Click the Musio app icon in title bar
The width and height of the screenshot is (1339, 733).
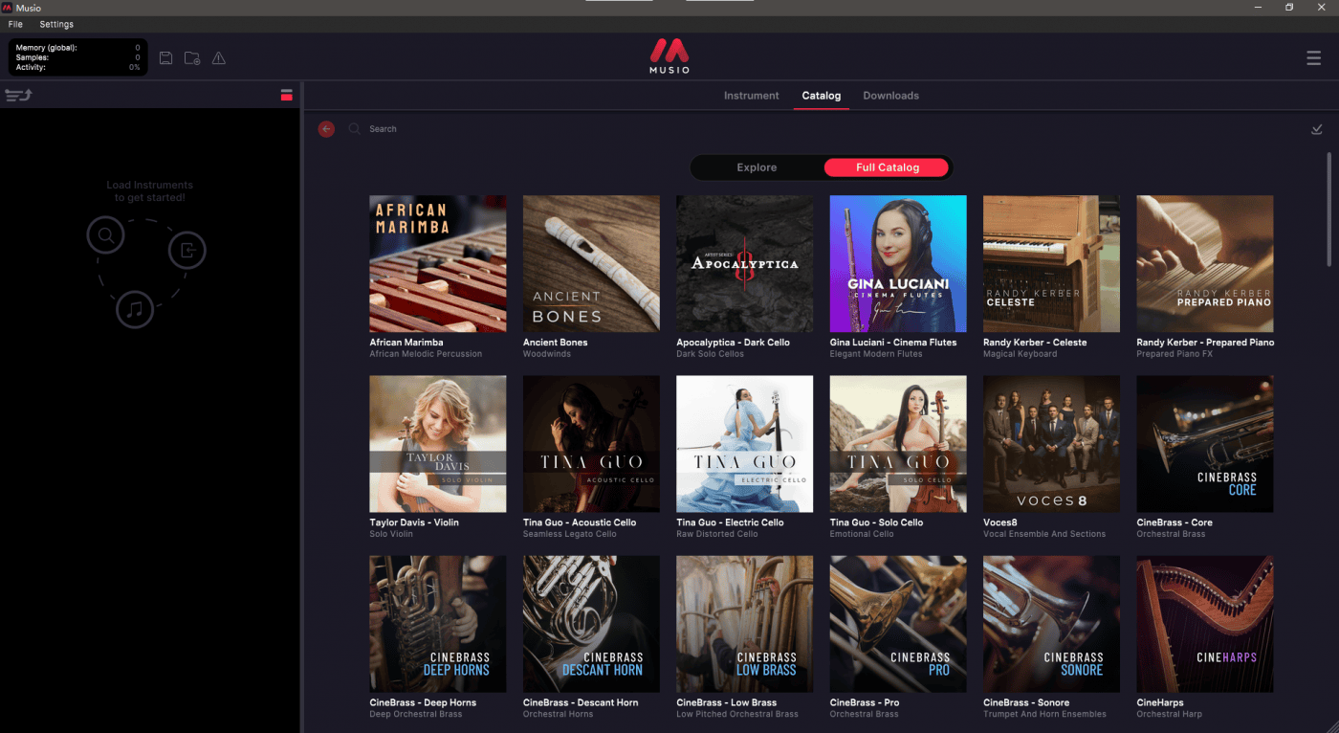pyautogui.click(x=8, y=8)
